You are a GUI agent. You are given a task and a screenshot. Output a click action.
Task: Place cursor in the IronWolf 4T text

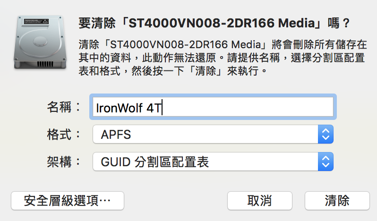tap(128, 108)
